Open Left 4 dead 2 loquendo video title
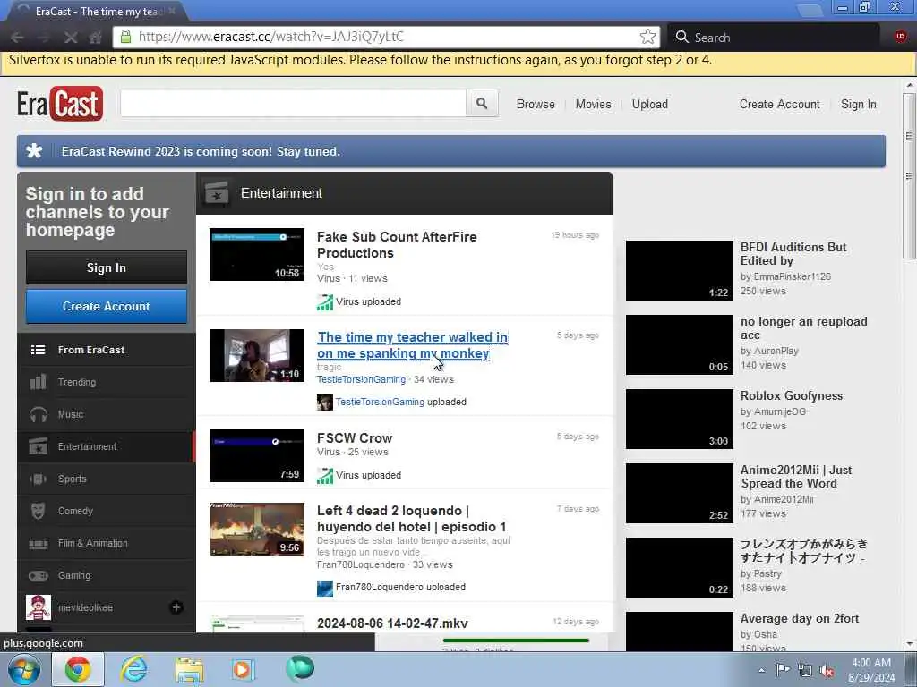Screen dimensions: 917x687 tap(411, 519)
